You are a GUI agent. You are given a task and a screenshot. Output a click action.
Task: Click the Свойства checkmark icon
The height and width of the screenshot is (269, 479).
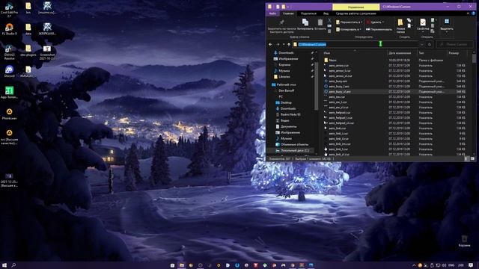[x=423, y=22]
